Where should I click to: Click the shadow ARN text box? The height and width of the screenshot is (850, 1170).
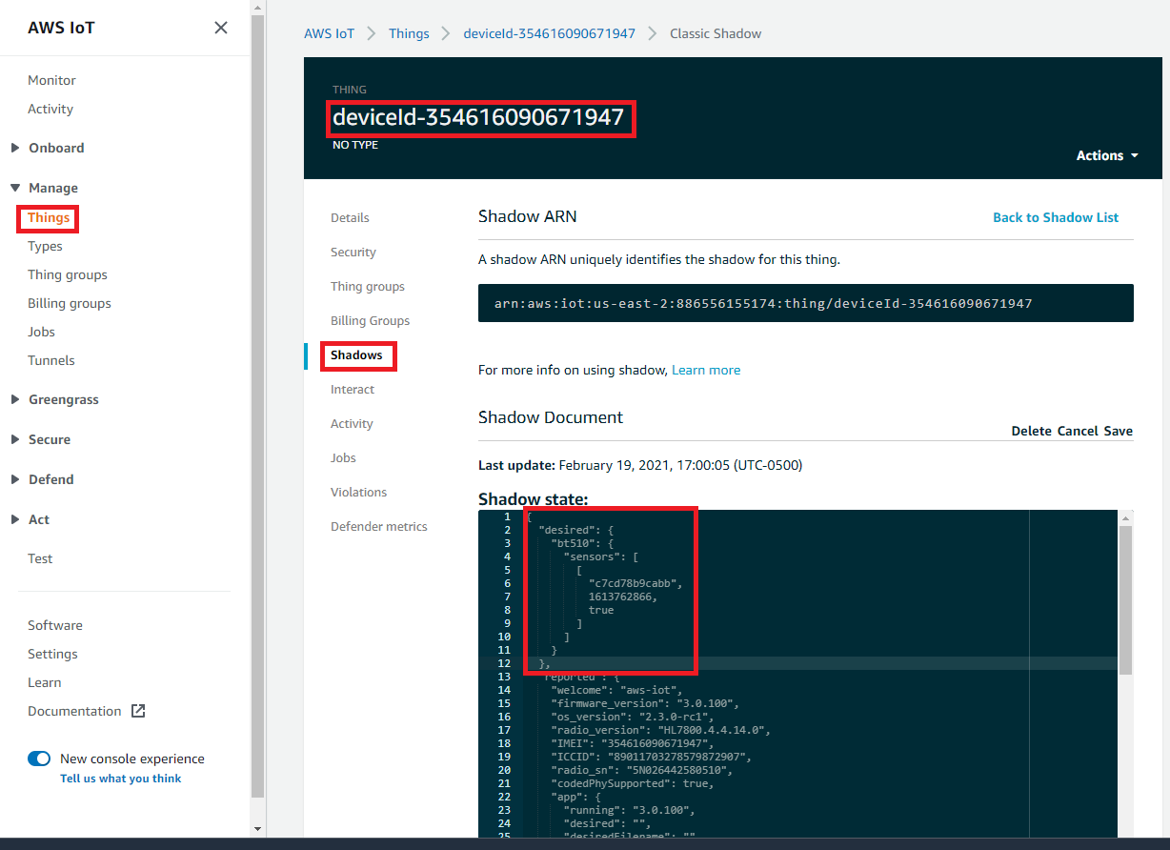pos(806,303)
